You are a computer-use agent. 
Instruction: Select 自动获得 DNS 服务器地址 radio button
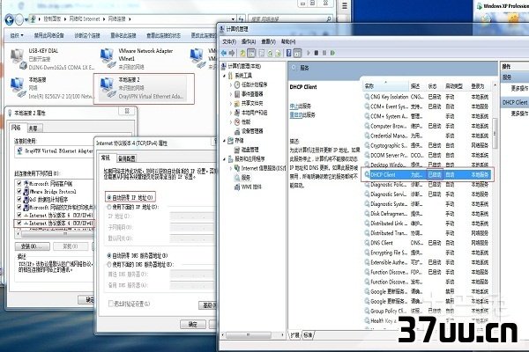(109, 256)
